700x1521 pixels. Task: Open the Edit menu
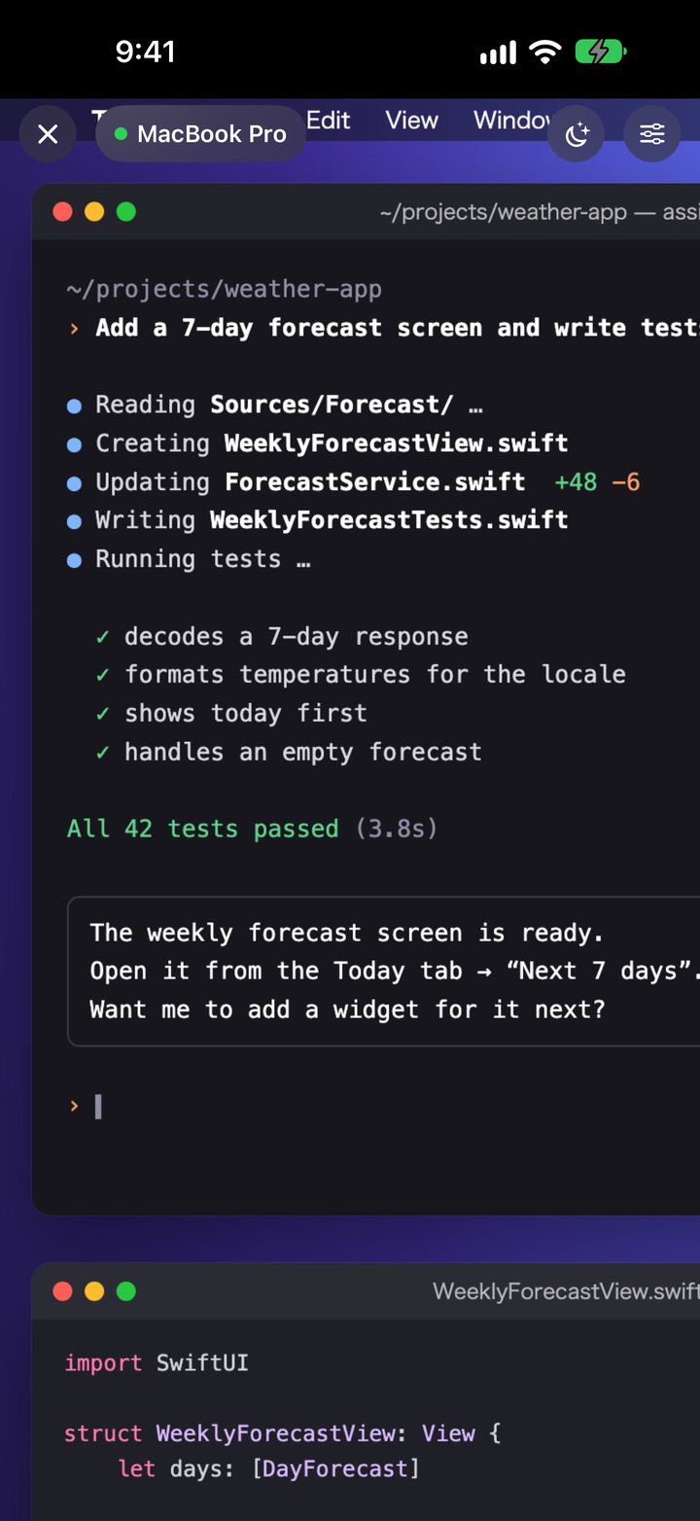[328, 121]
